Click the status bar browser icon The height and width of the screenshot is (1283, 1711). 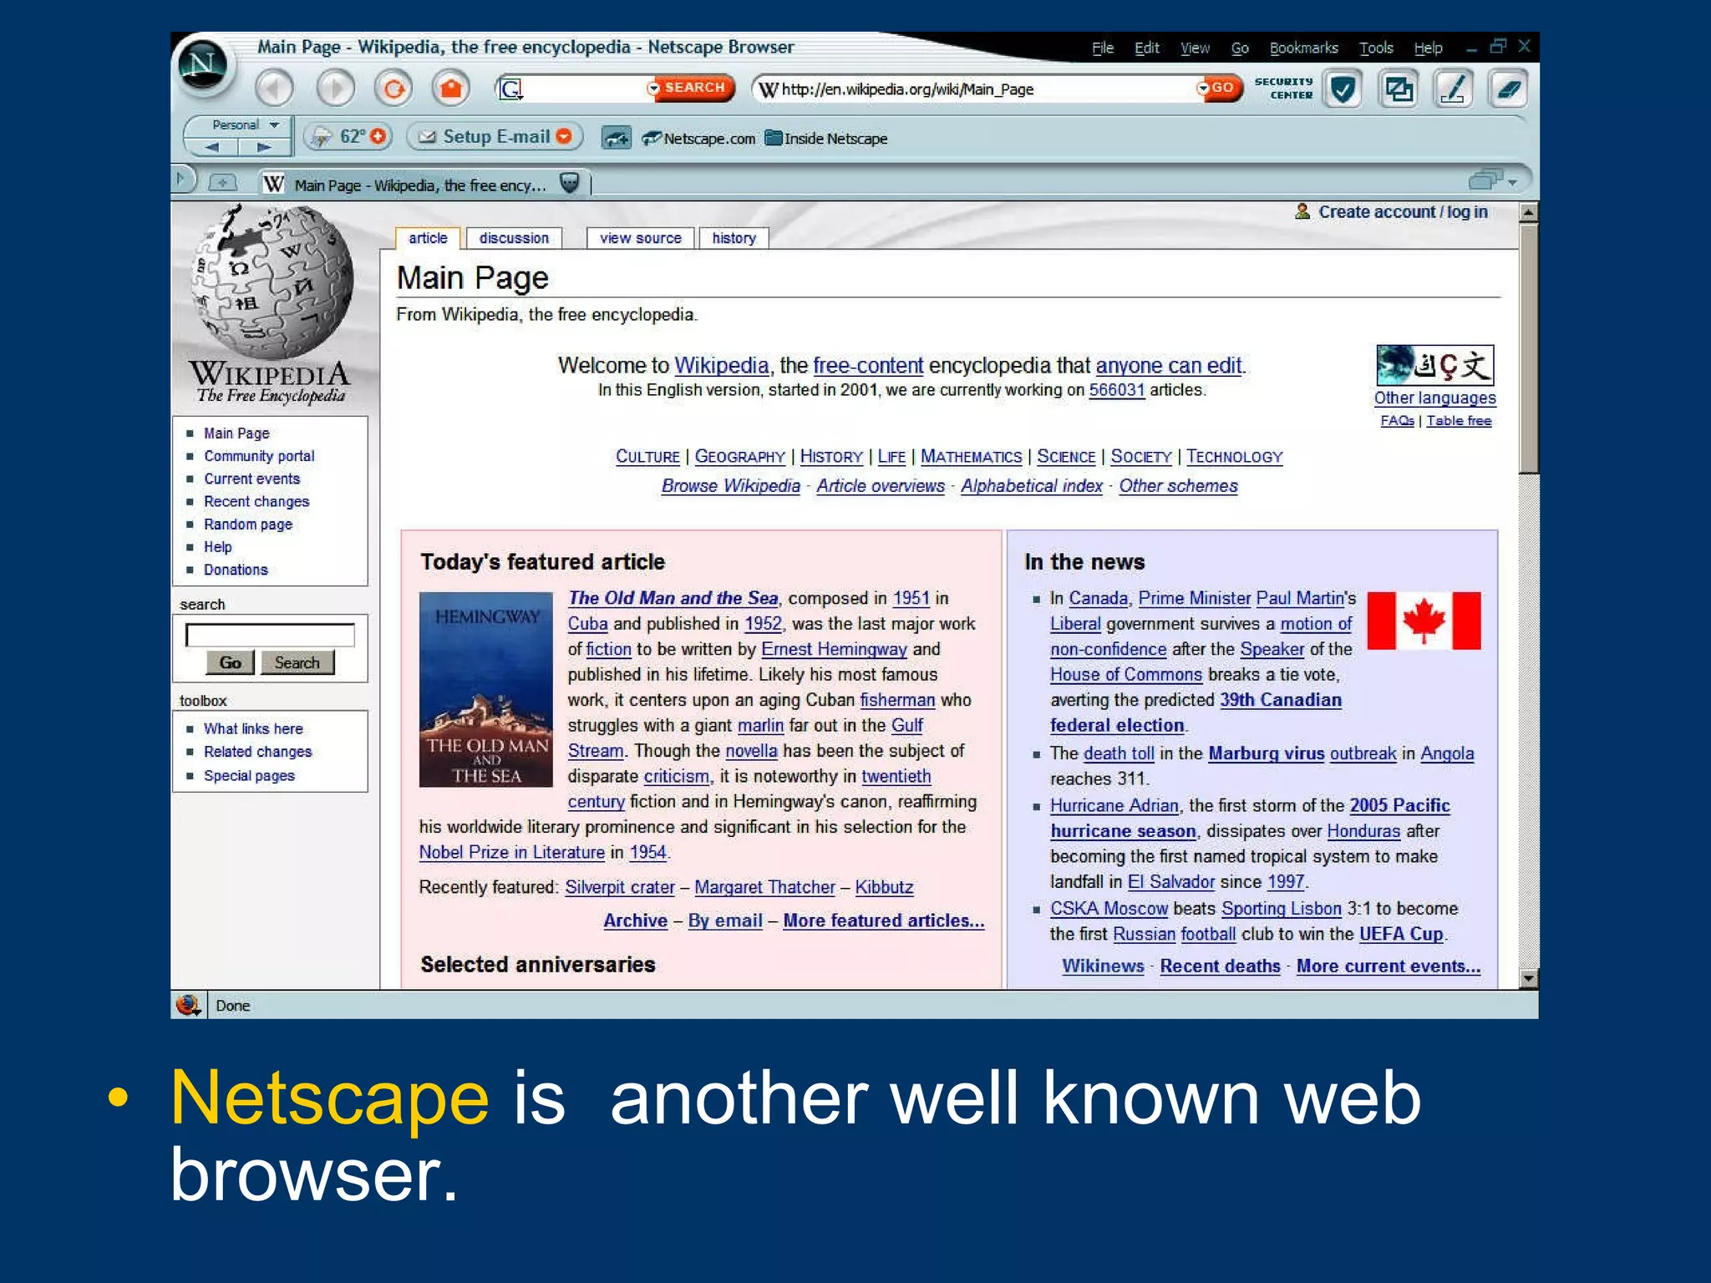pyautogui.click(x=189, y=1005)
